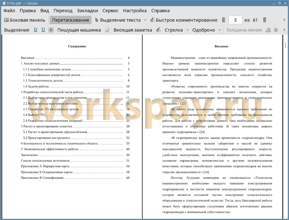Click page number 60 in the contents list
The image size is (289, 220).
pos(128,178)
